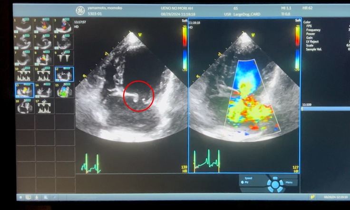Open spectral waveform thumbnail 17
The width and height of the screenshot is (350, 210).
coord(43,106)
